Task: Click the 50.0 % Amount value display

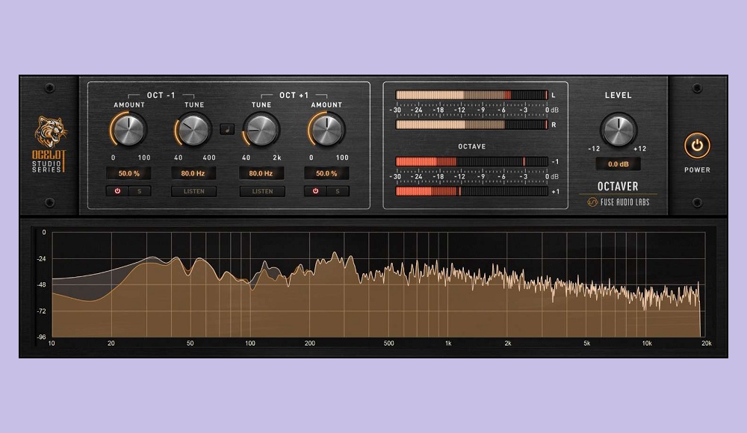Action: (x=128, y=173)
